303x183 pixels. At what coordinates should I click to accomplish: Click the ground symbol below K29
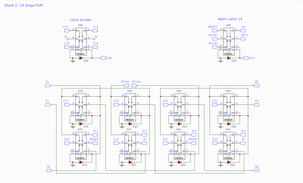221,61
